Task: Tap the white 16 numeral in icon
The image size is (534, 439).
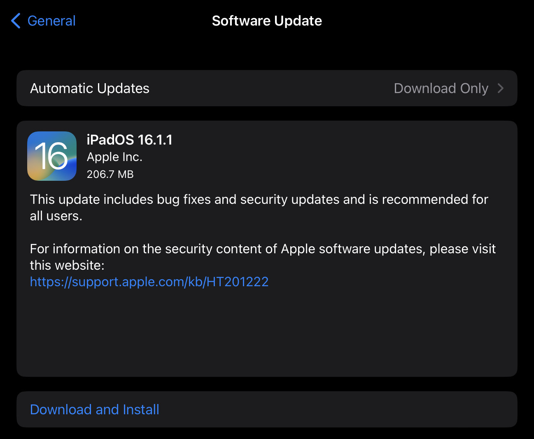Action: 51,156
